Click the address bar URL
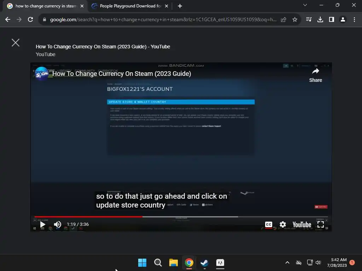The height and width of the screenshot is (271, 362). click(x=163, y=20)
